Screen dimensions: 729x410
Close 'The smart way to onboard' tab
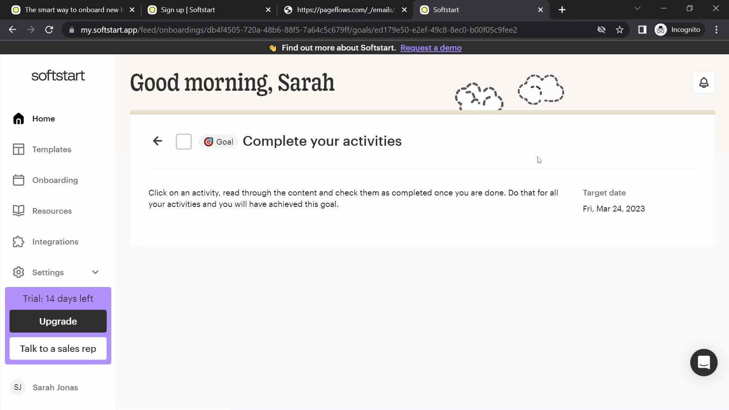click(x=132, y=10)
